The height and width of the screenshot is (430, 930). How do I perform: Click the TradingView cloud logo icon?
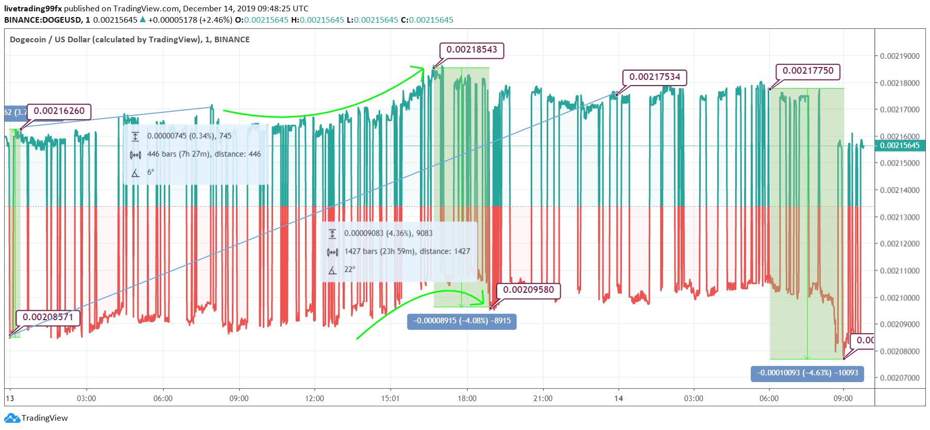tap(12, 418)
